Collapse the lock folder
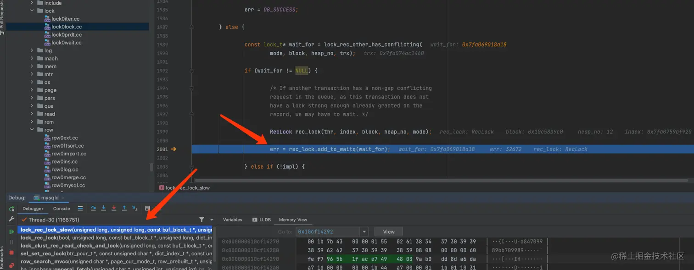 32,11
